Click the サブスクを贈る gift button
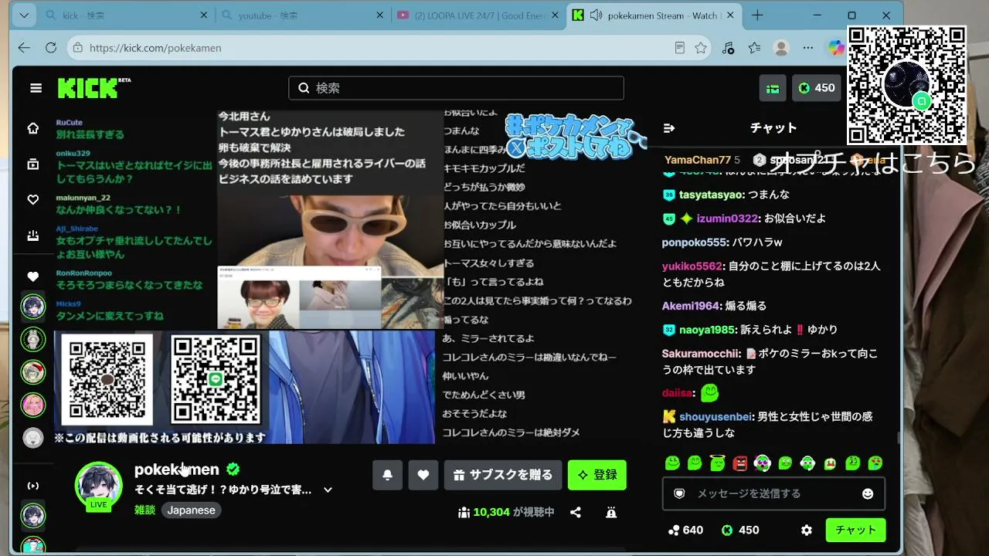989x556 pixels. pyautogui.click(x=503, y=475)
